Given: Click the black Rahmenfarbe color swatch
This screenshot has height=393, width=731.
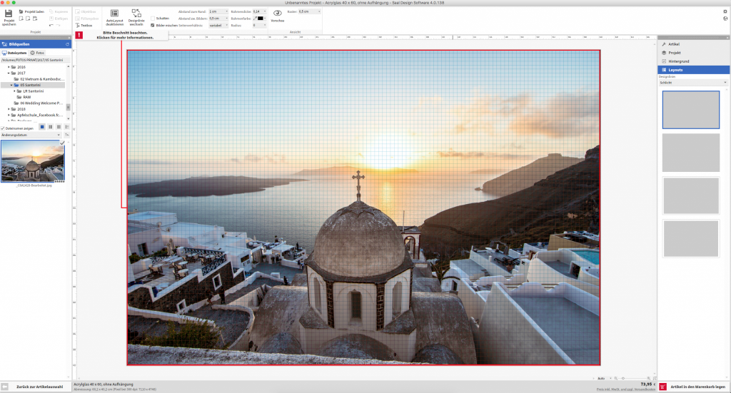Looking at the screenshot, I should (259, 18).
